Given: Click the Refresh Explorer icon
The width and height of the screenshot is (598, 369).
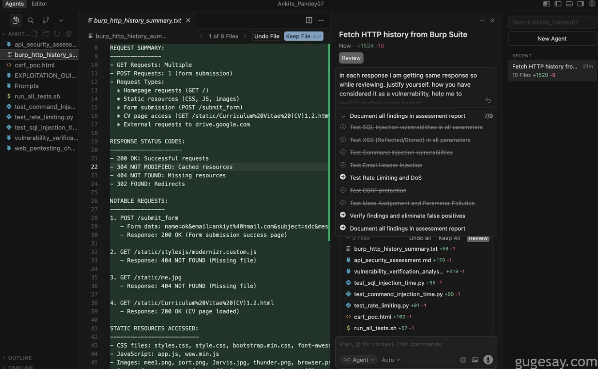Looking at the screenshot, I should 57,34.
